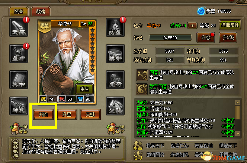
Task: Click the 升5级 level up button
Action: pos(228,38)
